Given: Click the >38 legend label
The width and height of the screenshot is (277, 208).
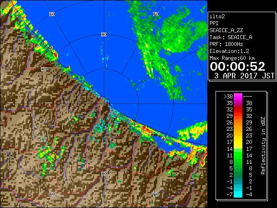Looking at the screenshot, I should pyautogui.click(x=228, y=97).
